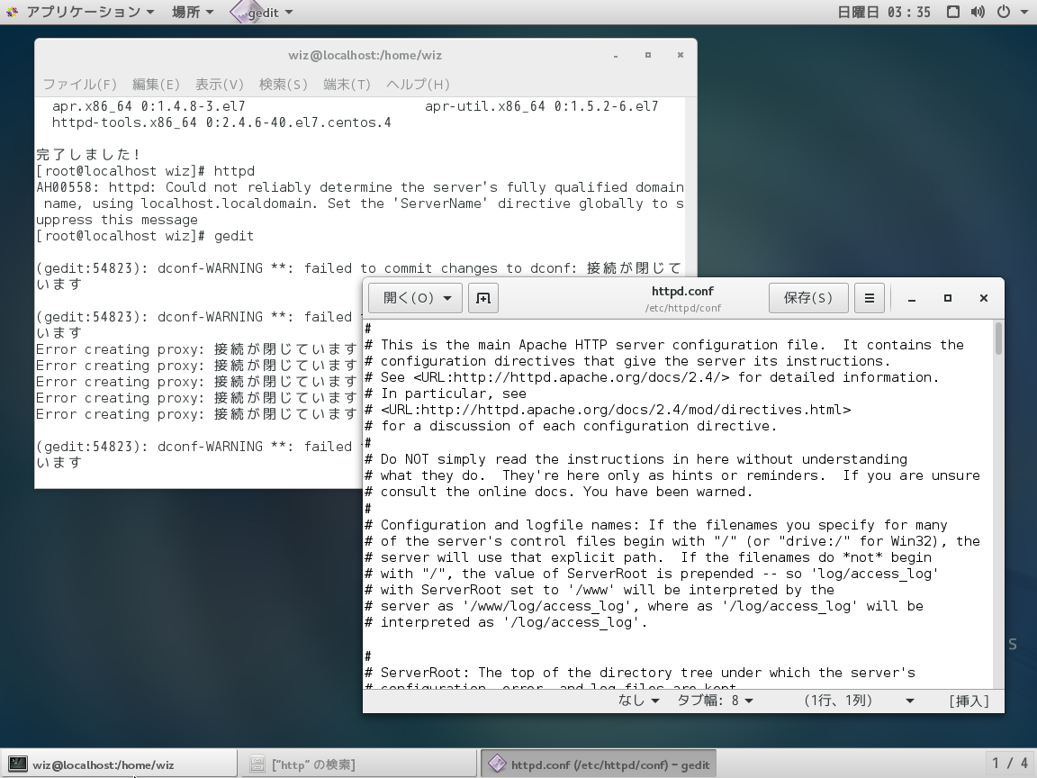Close the terminal window
This screenshot has width=1037, height=778.
point(680,56)
